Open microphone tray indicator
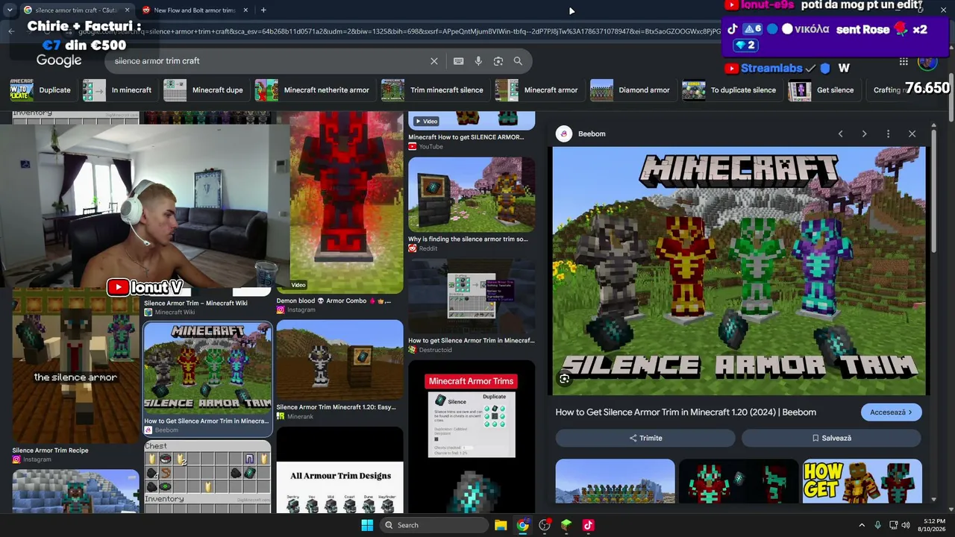 coord(877,525)
